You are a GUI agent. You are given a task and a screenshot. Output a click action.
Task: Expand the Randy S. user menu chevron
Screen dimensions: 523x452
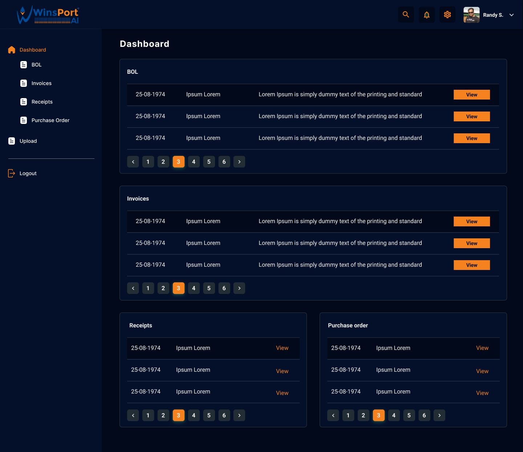tap(511, 15)
